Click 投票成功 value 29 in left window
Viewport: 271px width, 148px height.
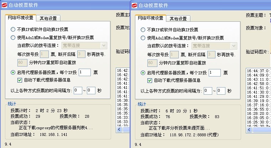pyautogui.click(x=38, y=116)
